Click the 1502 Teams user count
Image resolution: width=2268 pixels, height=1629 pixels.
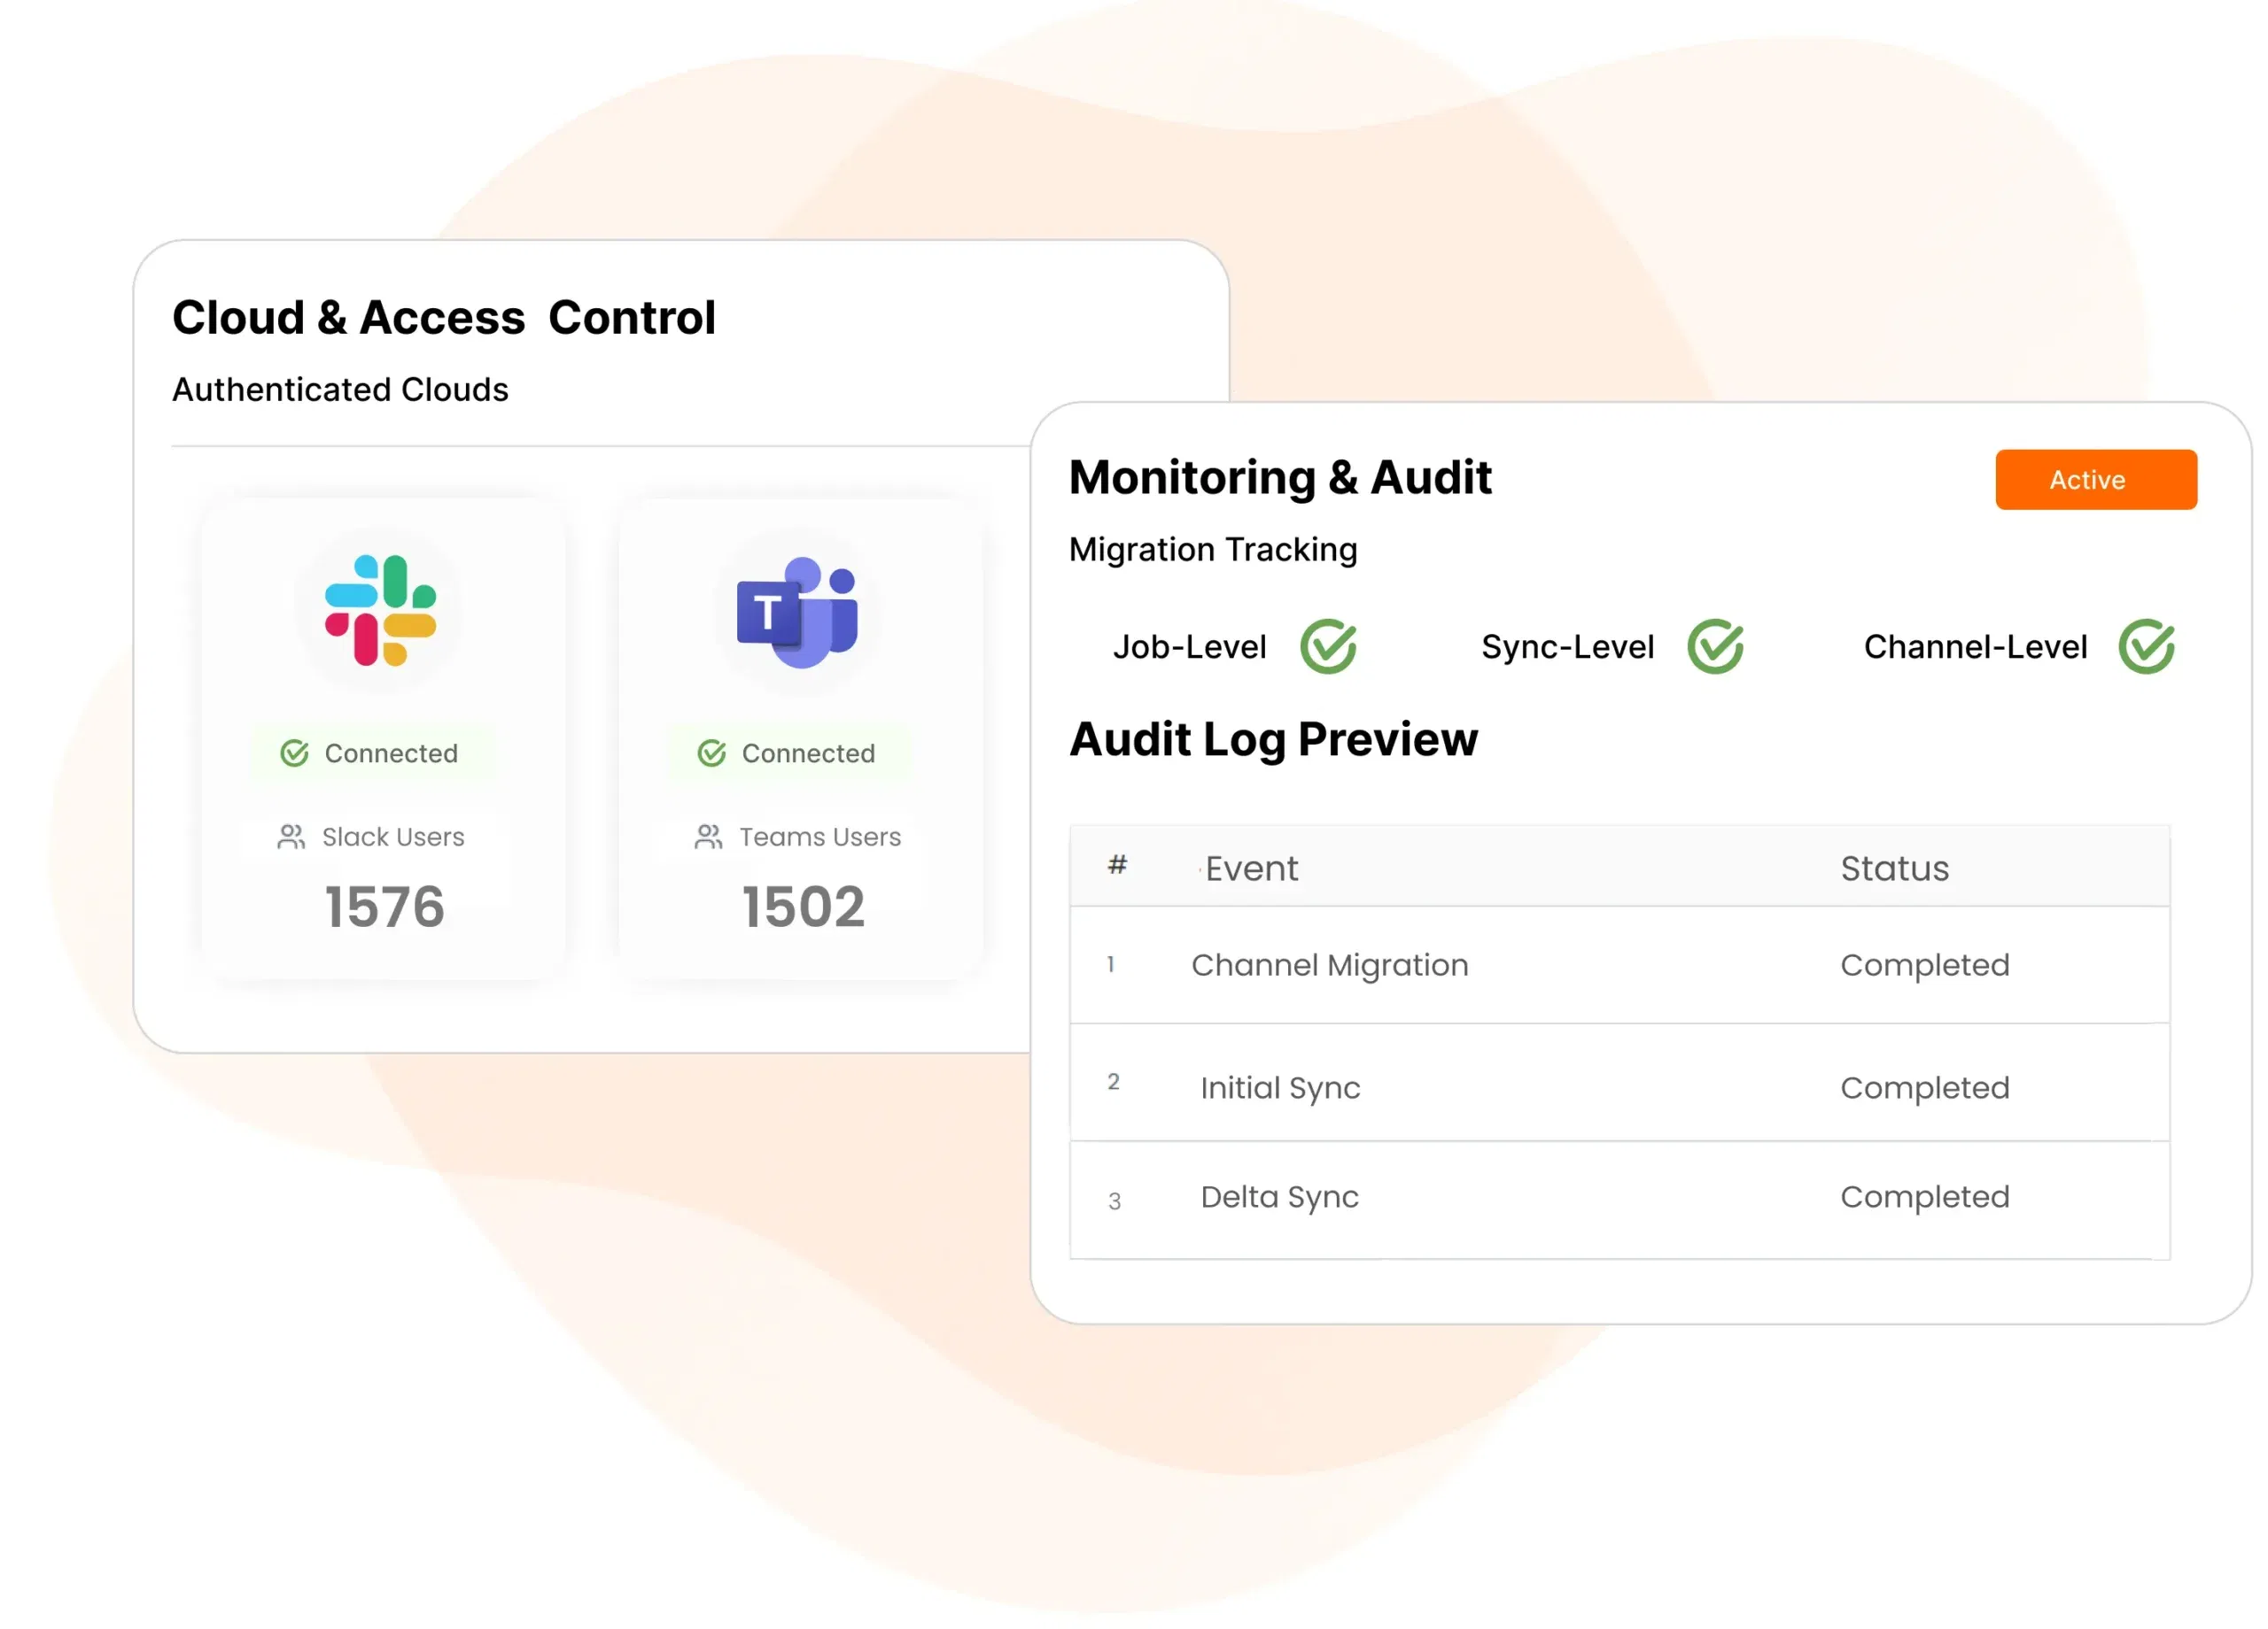pos(803,907)
